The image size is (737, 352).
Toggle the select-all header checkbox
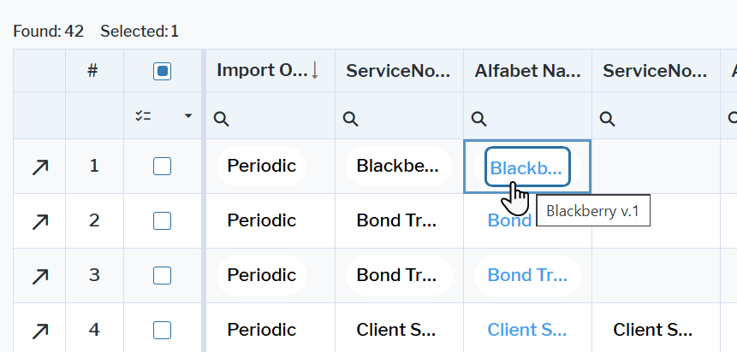(x=162, y=72)
